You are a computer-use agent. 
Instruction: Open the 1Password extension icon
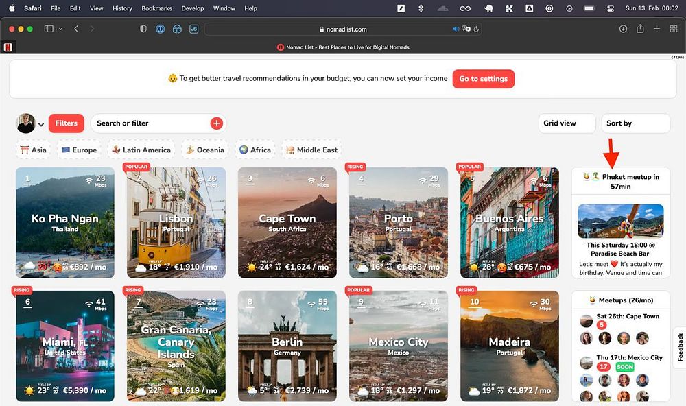click(160, 29)
